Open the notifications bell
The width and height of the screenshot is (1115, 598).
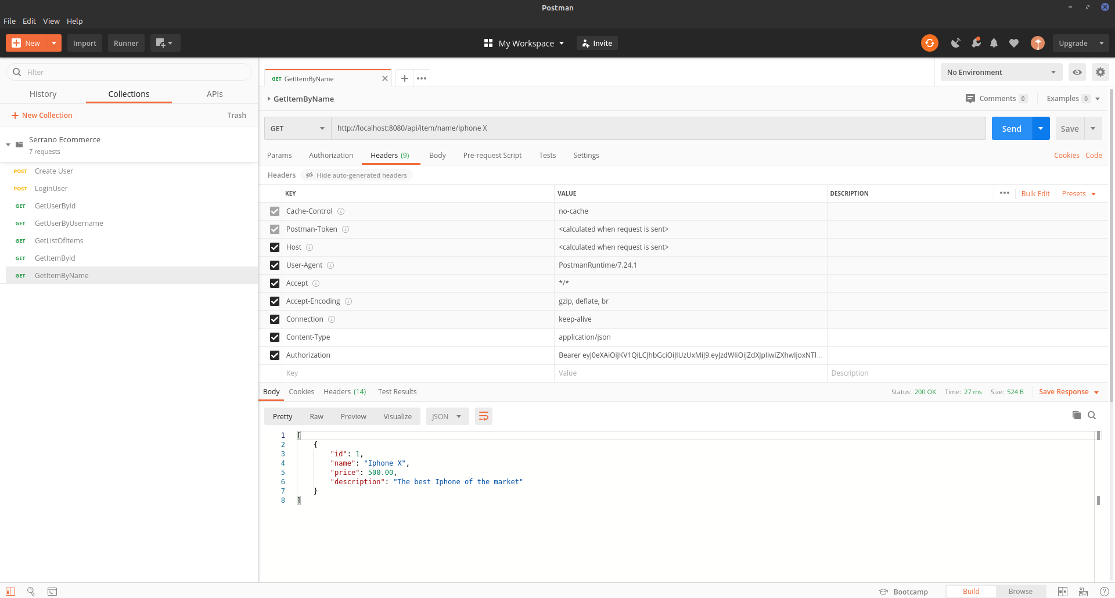click(x=994, y=43)
